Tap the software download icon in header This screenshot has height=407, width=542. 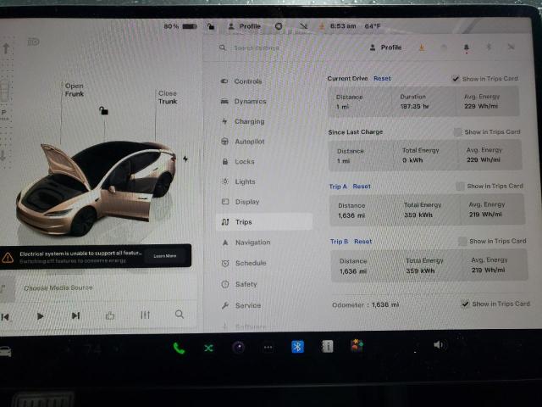coord(422,47)
